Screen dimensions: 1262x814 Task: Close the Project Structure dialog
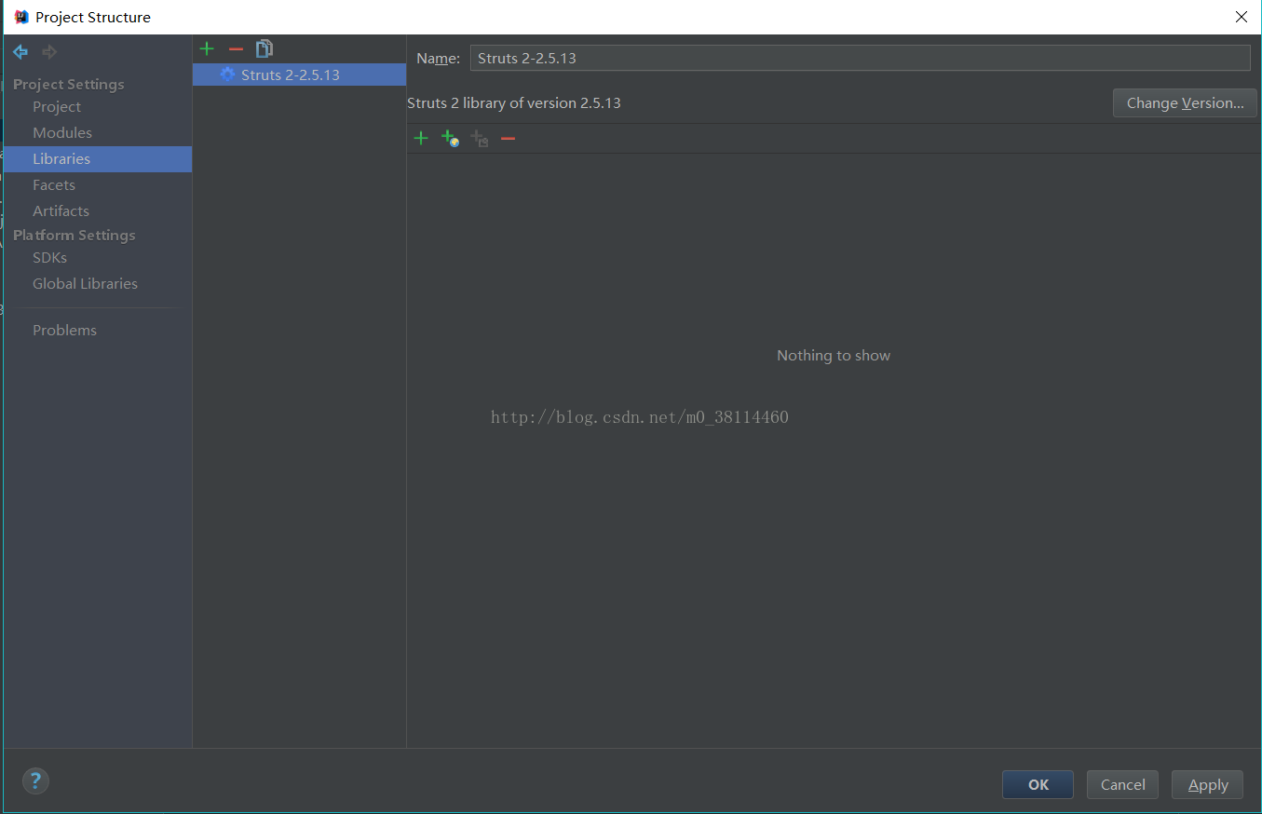1241,17
